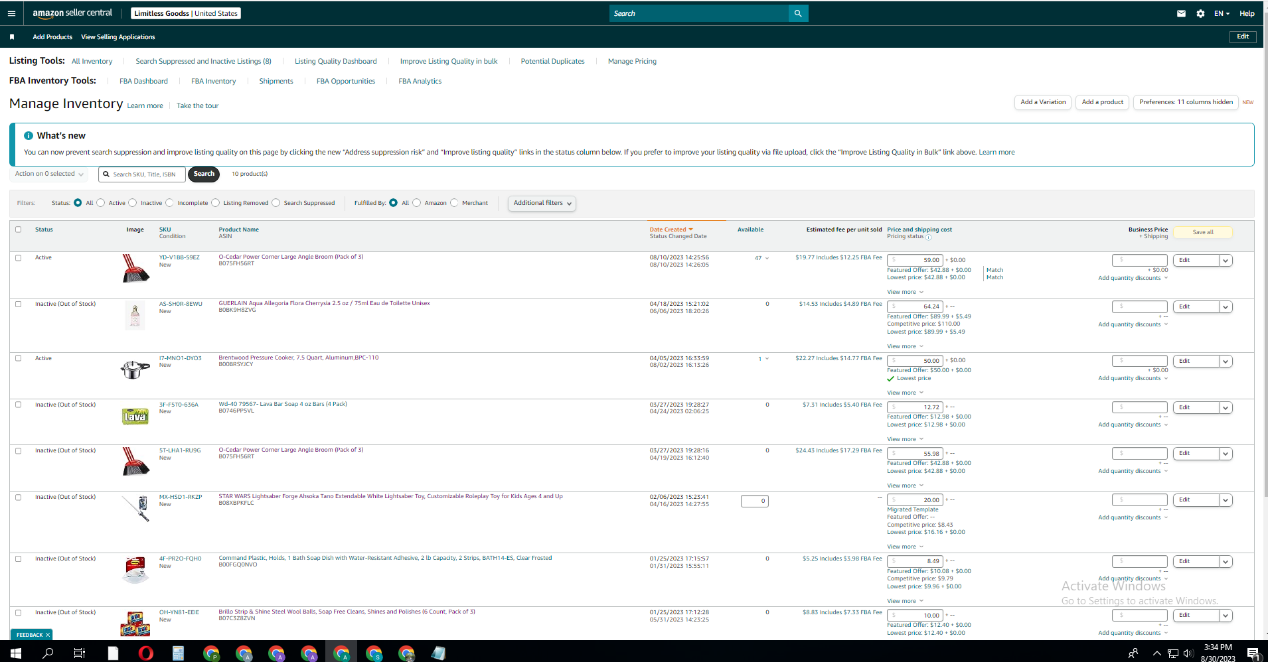
Task: Open the Windows notification center
Action: click(x=1254, y=653)
